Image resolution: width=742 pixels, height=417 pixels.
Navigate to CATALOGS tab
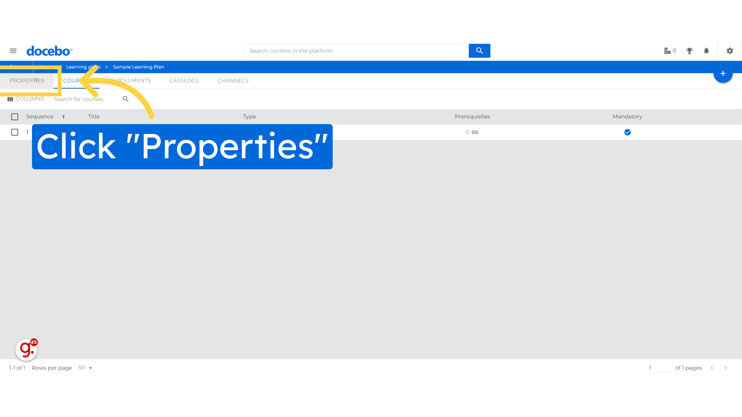[184, 80]
